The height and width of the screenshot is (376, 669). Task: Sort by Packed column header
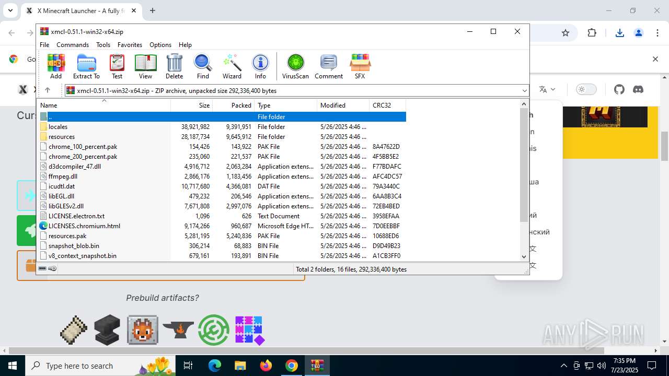pos(233,105)
